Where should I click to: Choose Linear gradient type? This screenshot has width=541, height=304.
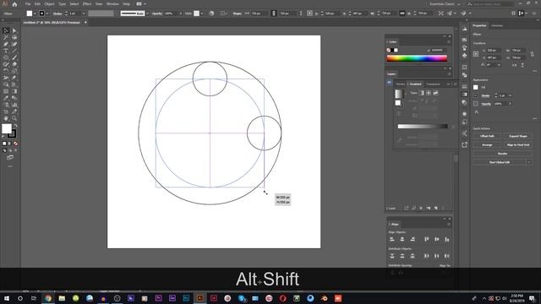coord(421,93)
